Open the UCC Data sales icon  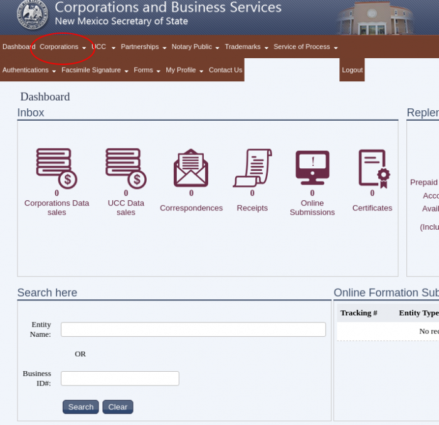[x=126, y=168]
